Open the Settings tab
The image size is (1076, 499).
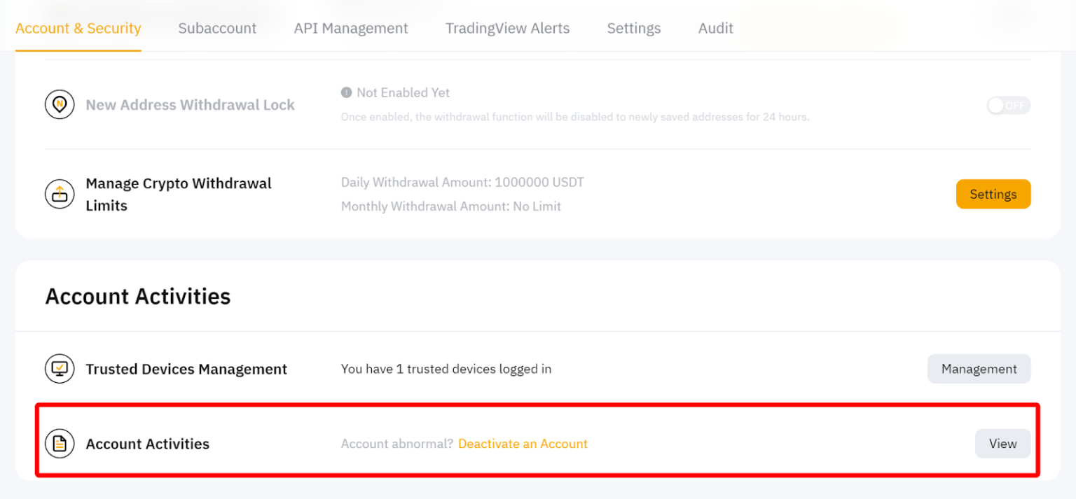coord(633,28)
